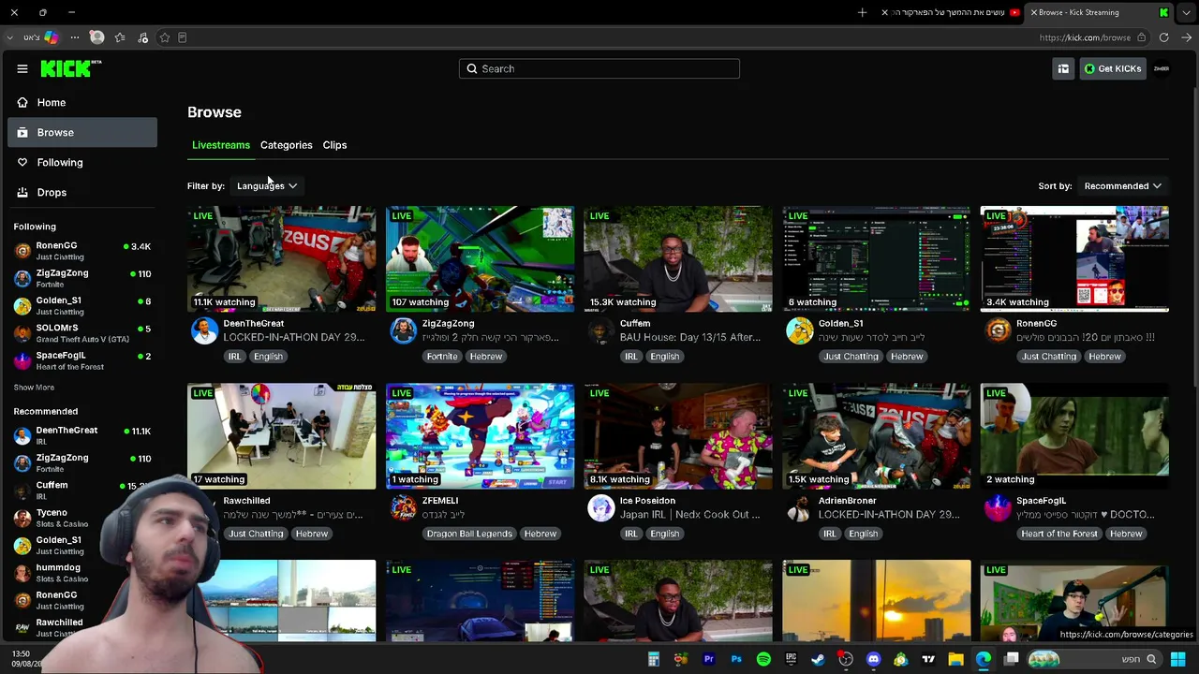Open the user profile avatar menu
1199x674 pixels.
[x=1162, y=68]
